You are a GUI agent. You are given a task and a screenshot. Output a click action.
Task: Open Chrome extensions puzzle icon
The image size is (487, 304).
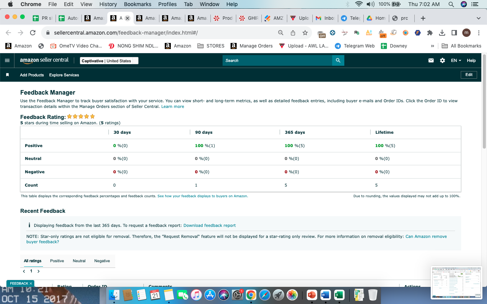(x=430, y=33)
